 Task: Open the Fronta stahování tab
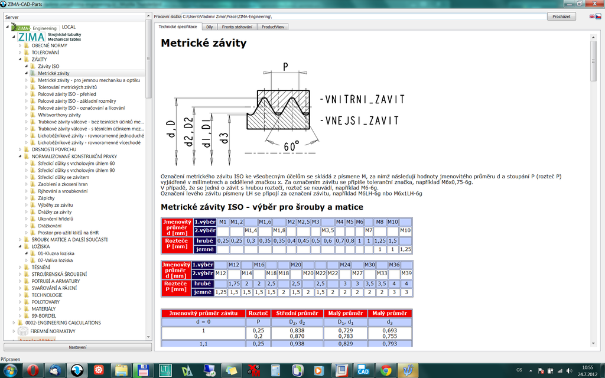[x=237, y=27]
